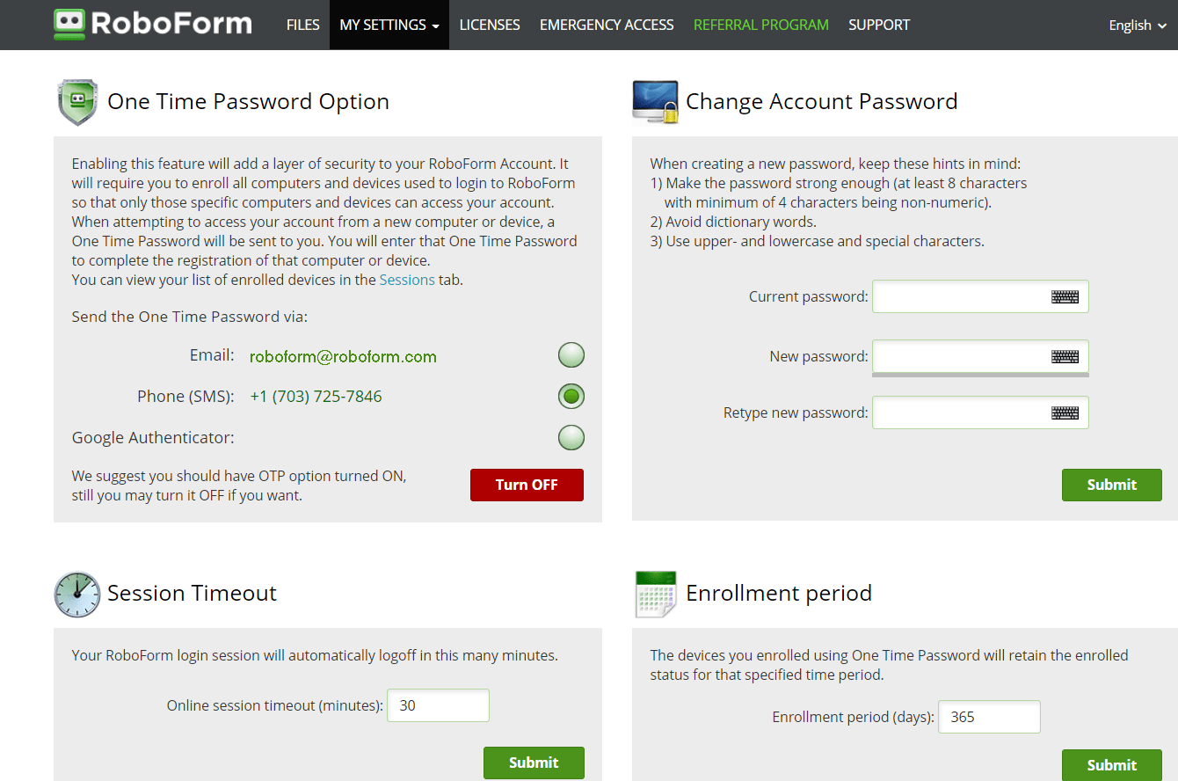Image resolution: width=1178 pixels, height=781 pixels.
Task: Click the RoboForm logo
Action: pos(151,24)
